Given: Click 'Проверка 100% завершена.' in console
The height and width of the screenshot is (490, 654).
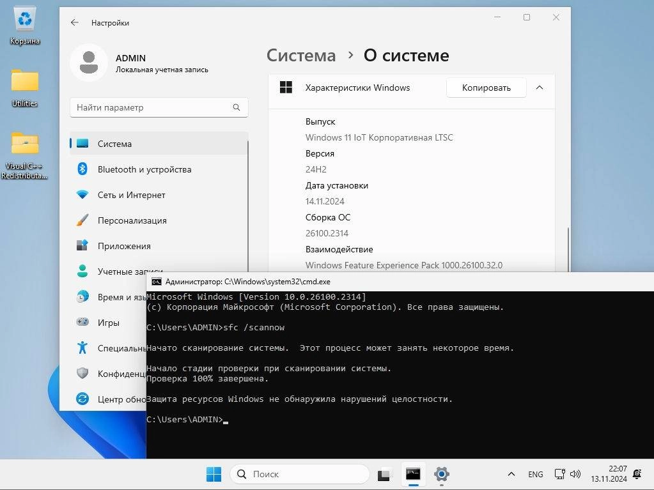Looking at the screenshot, I should 207,379.
